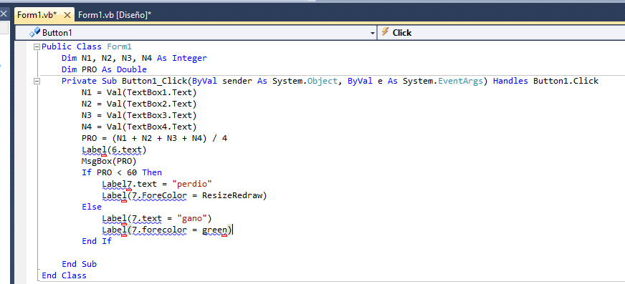
Task: Click 'System.Object' in the Sub signature
Action: [x=305, y=81]
